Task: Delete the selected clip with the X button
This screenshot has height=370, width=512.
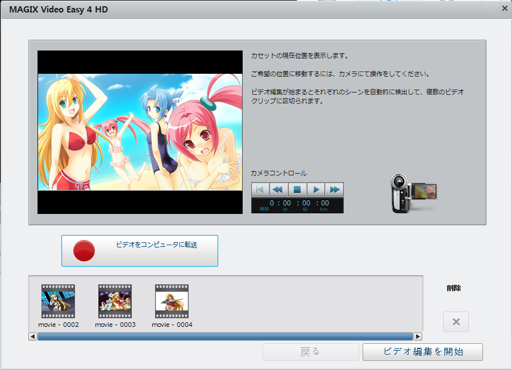Action: click(x=456, y=322)
